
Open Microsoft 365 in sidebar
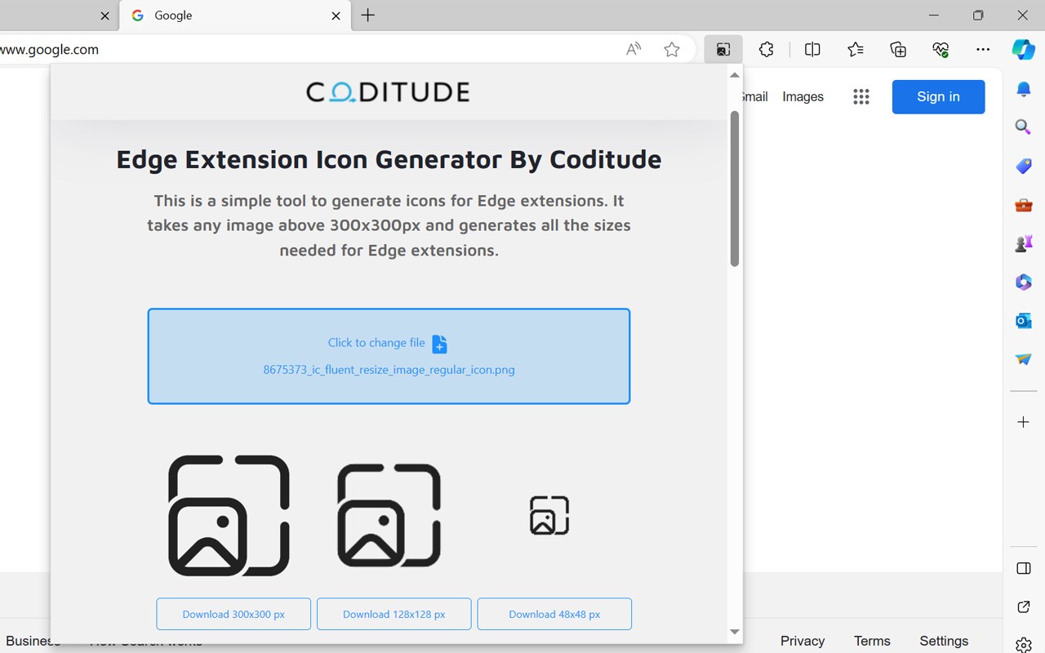1024,282
